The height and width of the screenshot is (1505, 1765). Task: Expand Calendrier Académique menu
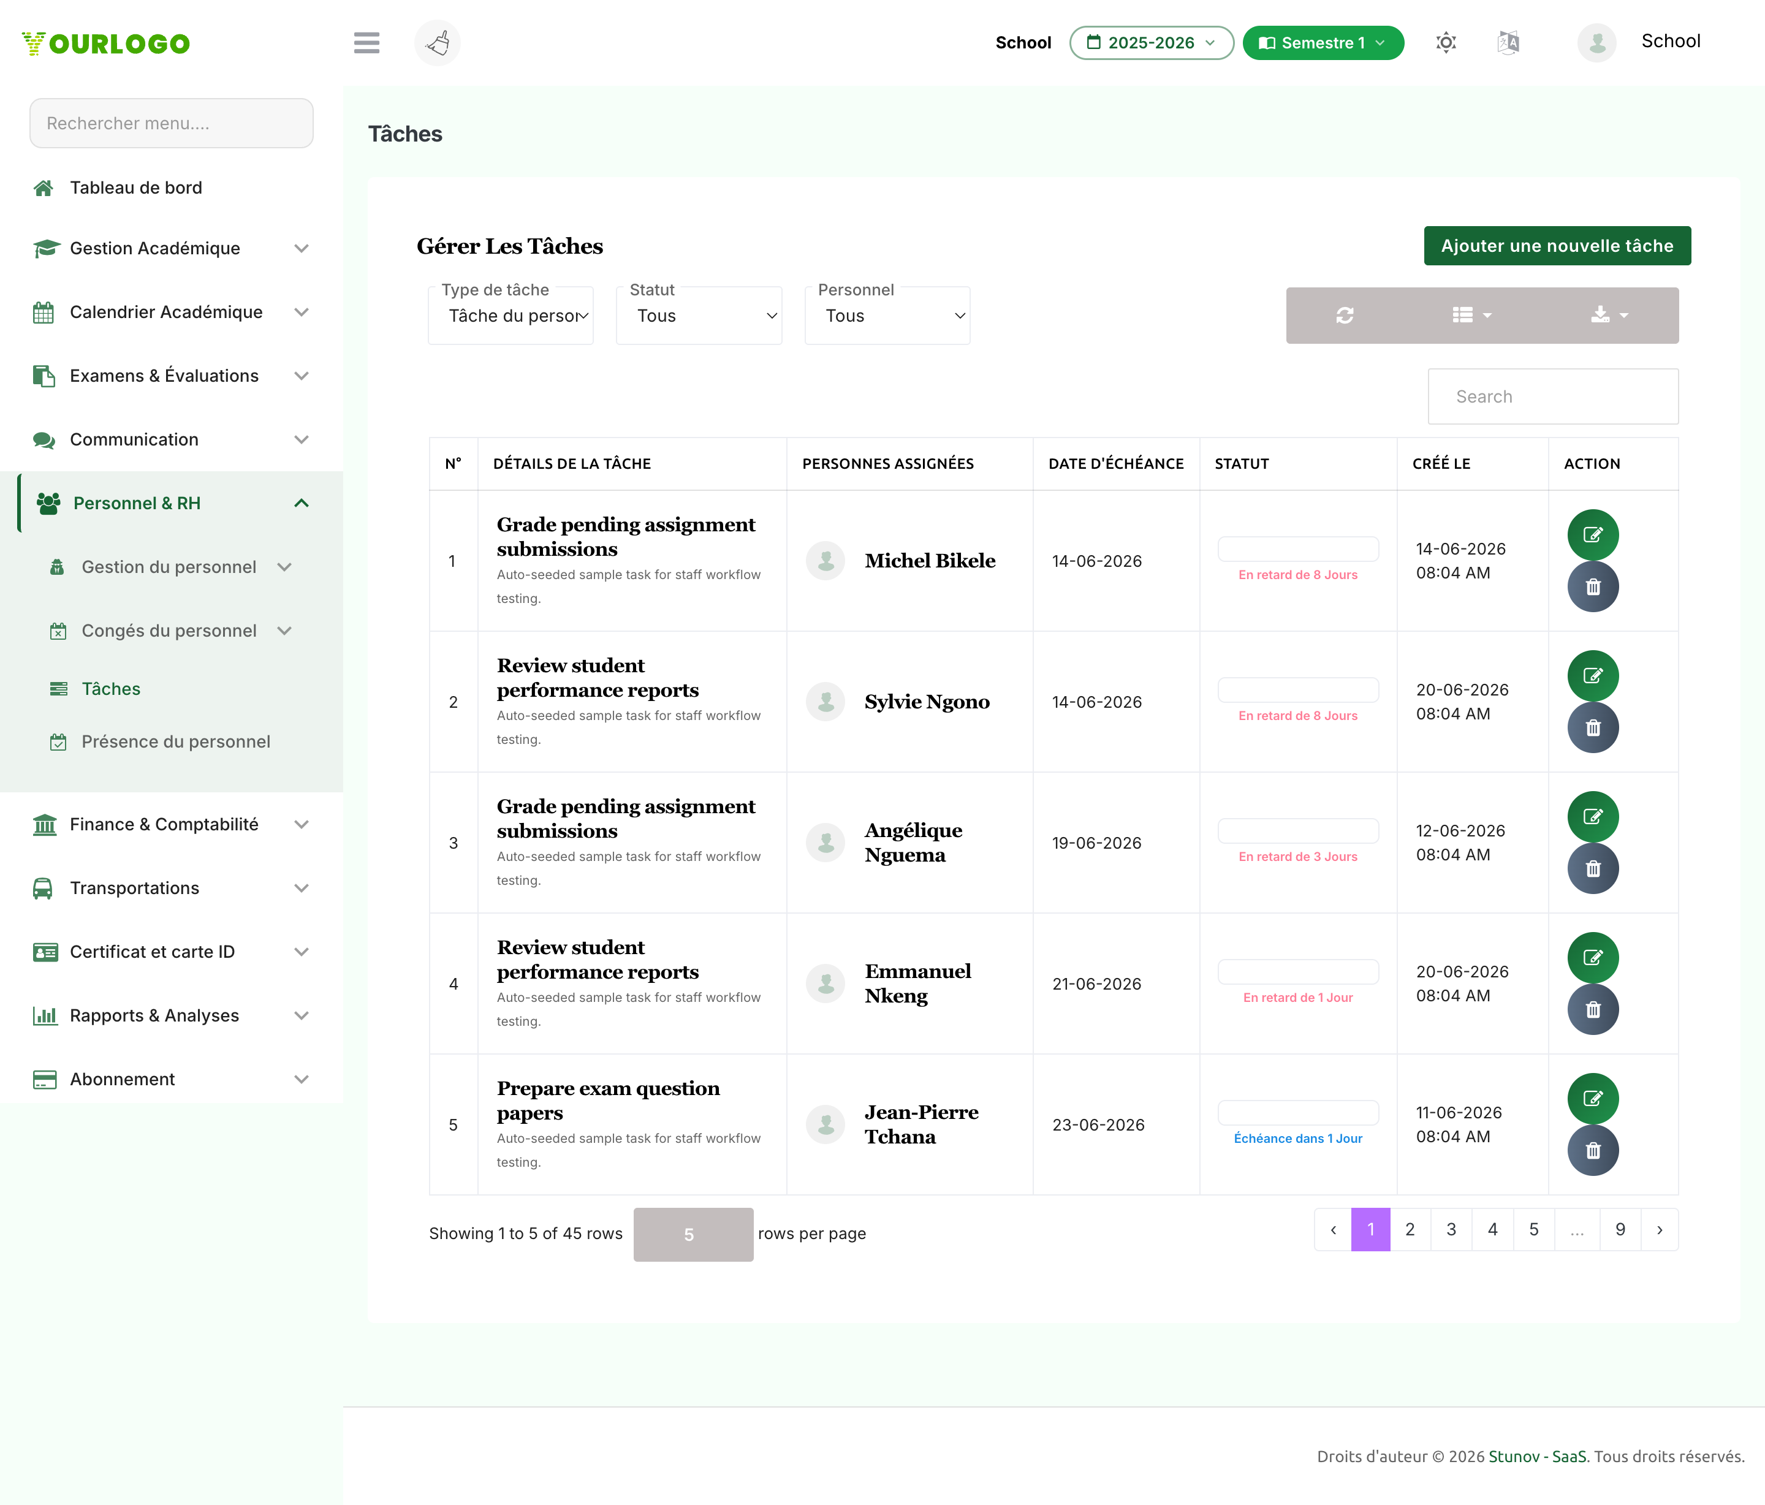[x=171, y=312]
